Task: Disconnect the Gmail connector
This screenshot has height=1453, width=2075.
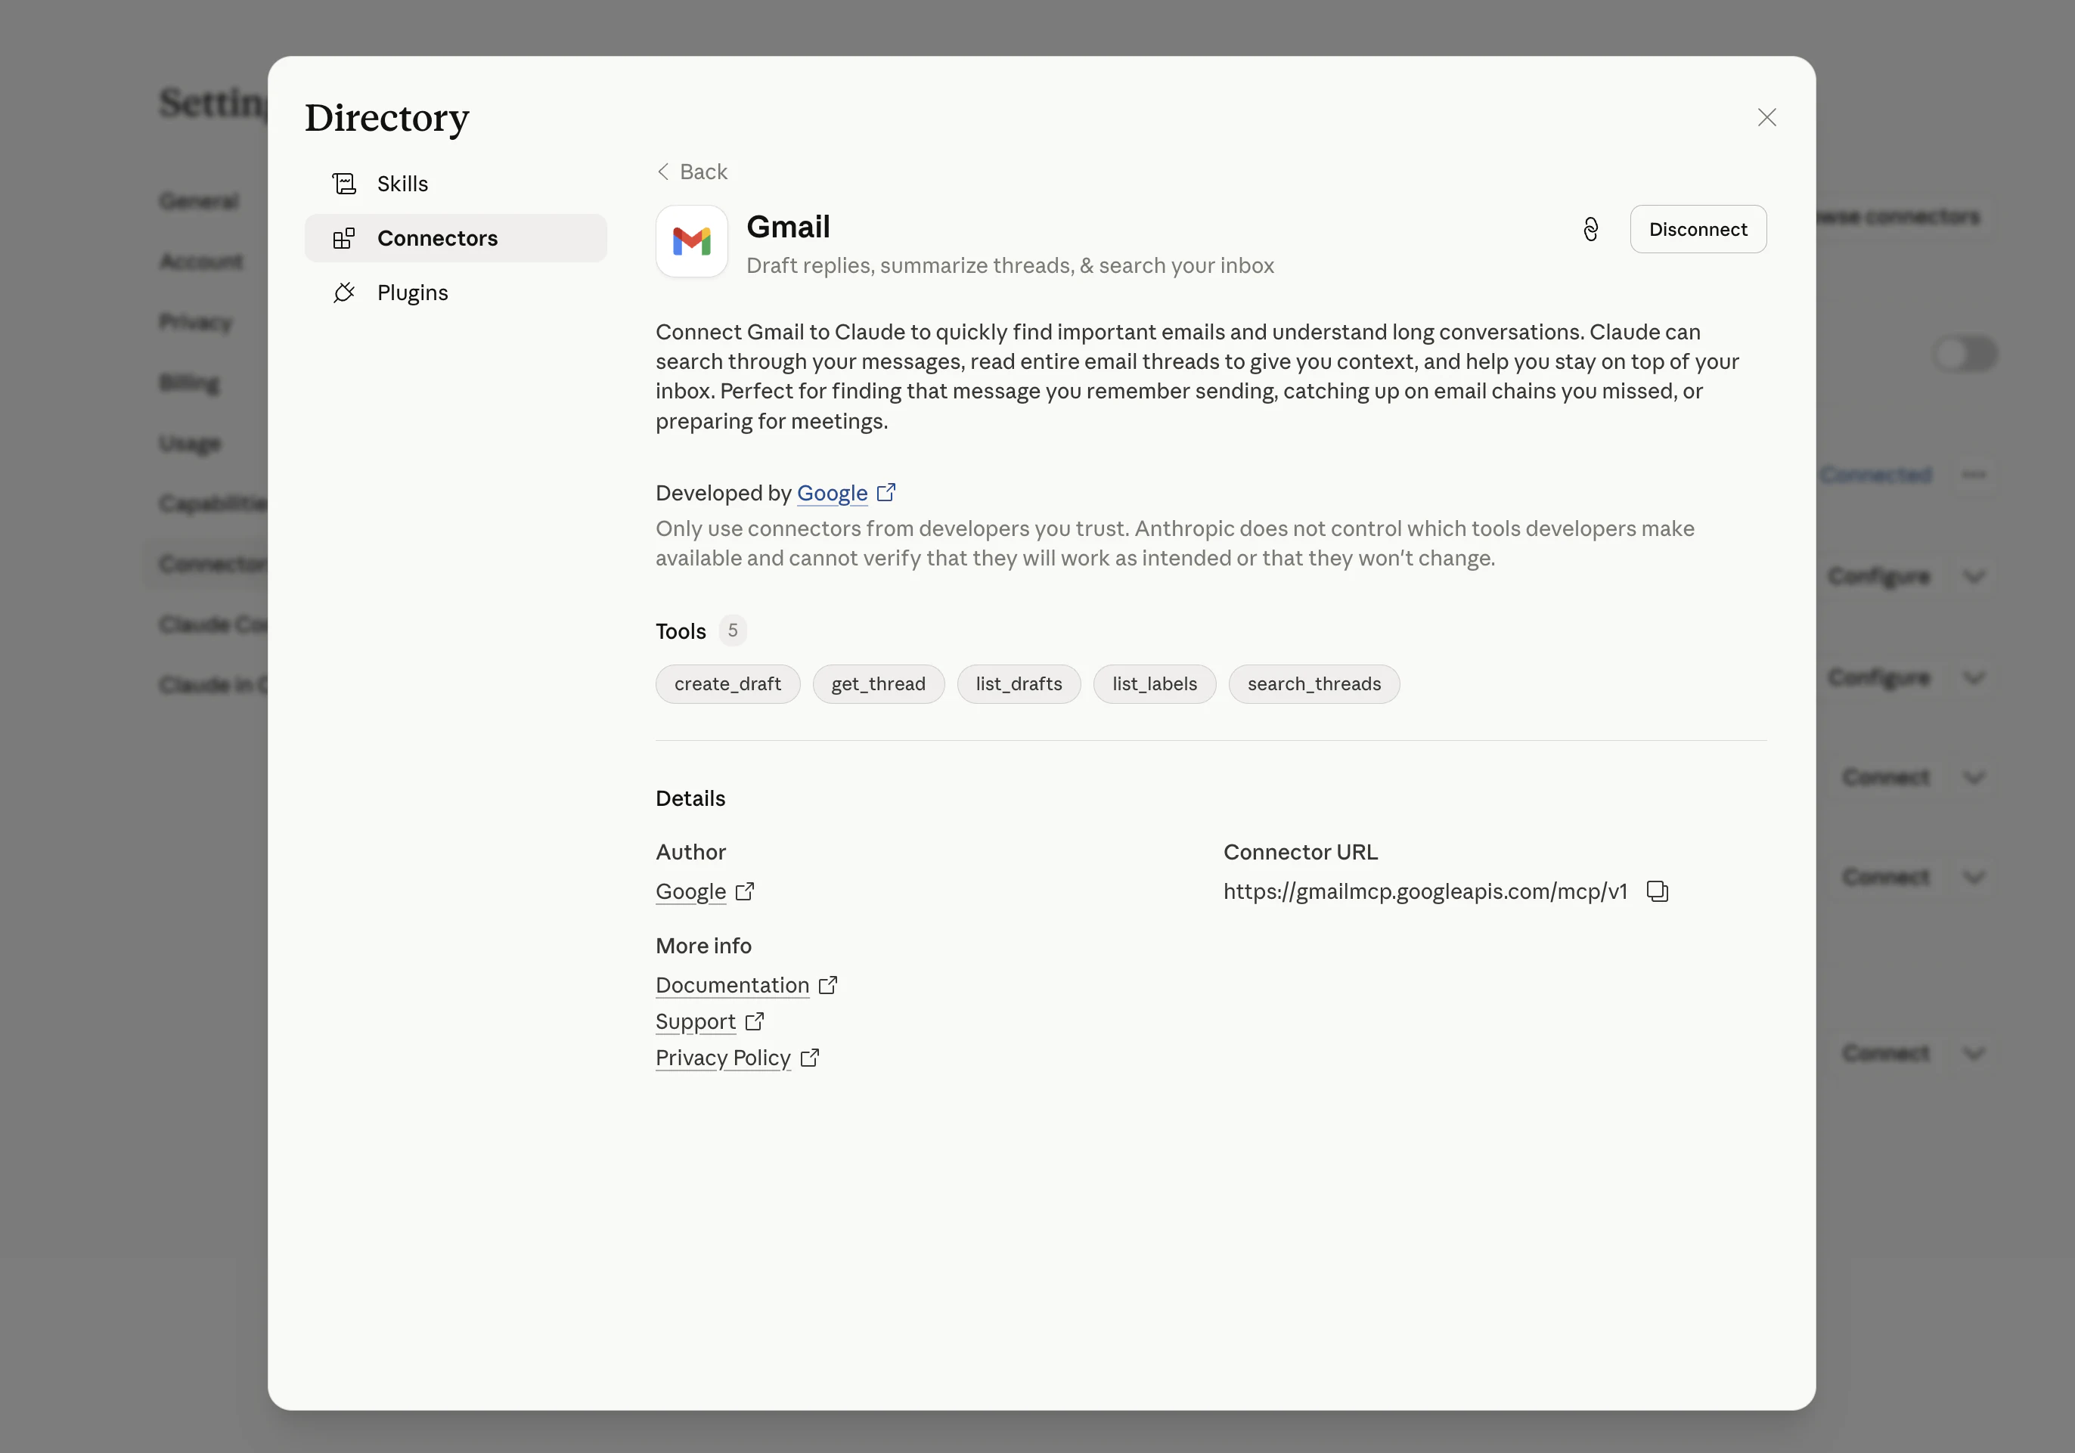Action: pos(1697,230)
